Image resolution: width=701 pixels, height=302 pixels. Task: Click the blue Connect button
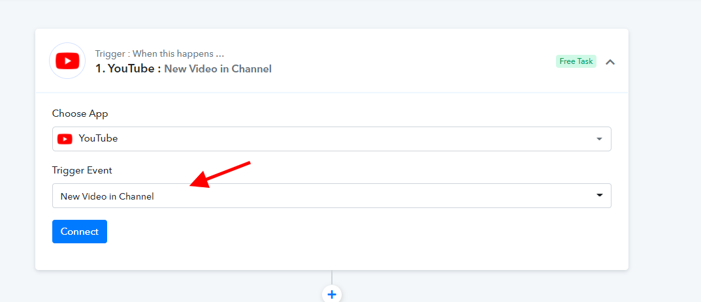point(80,232)
